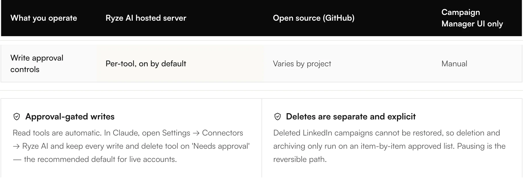523x178 pixels.
Task: Click the 'Varies by project' cell
Action: 302,64
